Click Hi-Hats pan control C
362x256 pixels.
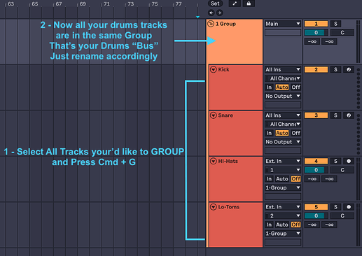[x=342, y=170]
